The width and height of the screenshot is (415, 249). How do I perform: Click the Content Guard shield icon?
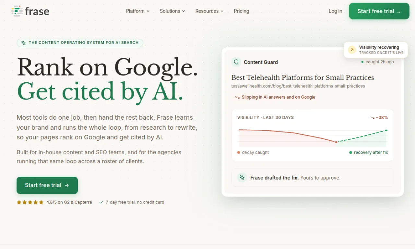point(236,62)
